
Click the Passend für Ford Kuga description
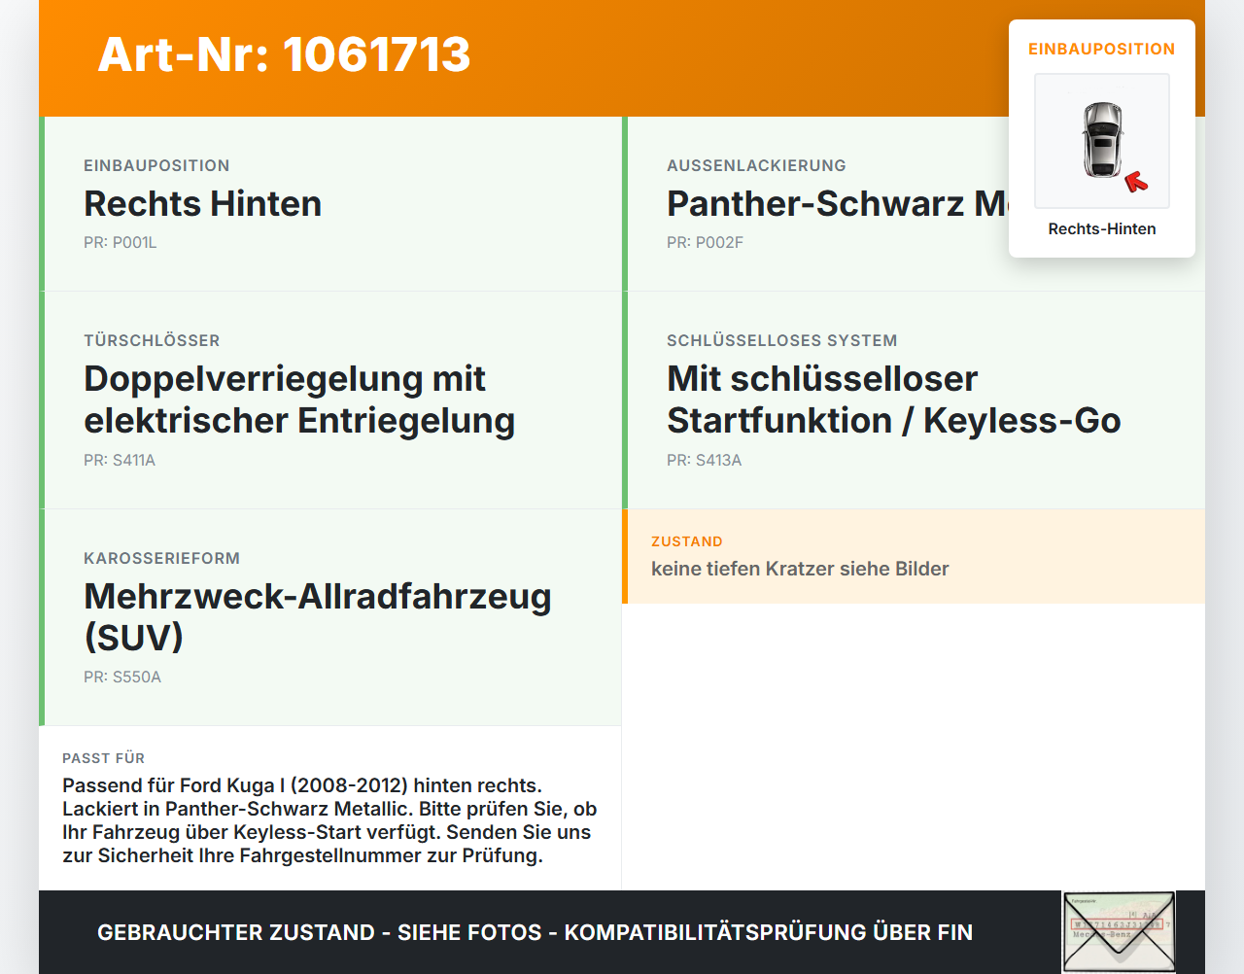click(329, 820)
